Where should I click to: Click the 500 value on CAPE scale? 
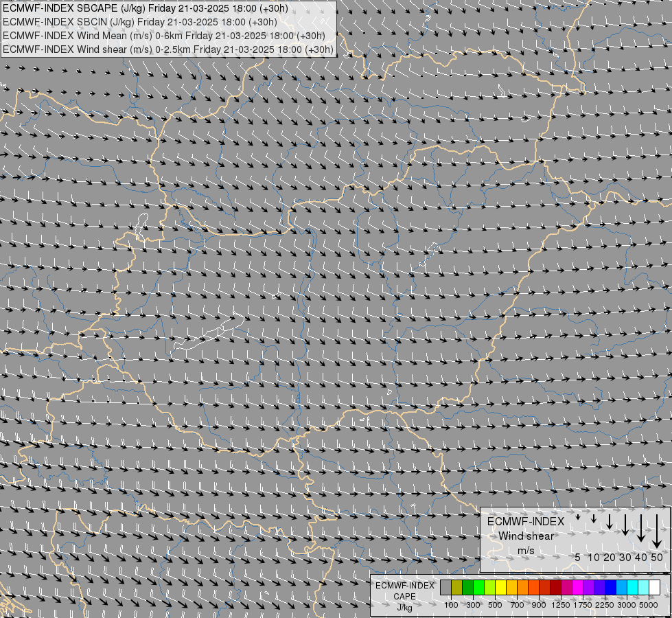(x=495, y=605)
